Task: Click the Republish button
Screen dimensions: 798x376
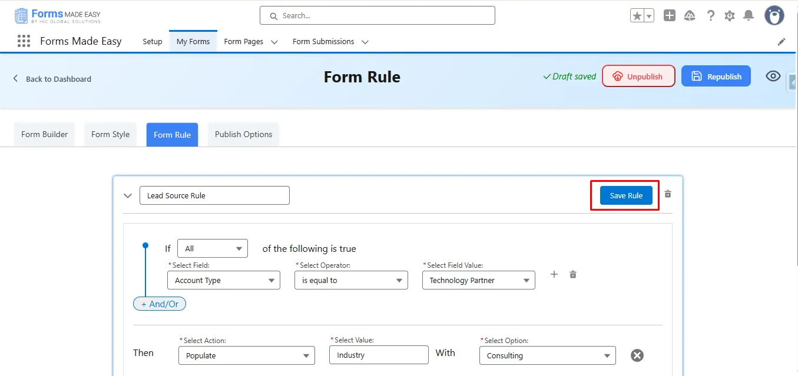Action: 716,76
